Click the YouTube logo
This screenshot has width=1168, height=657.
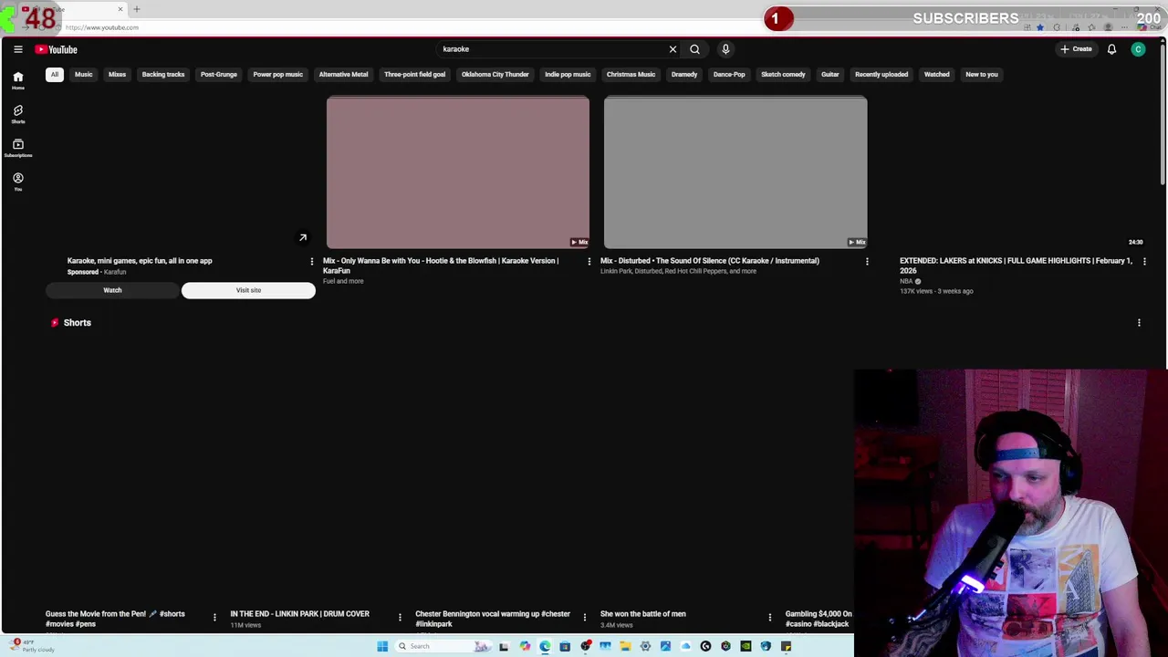(57, 49)
